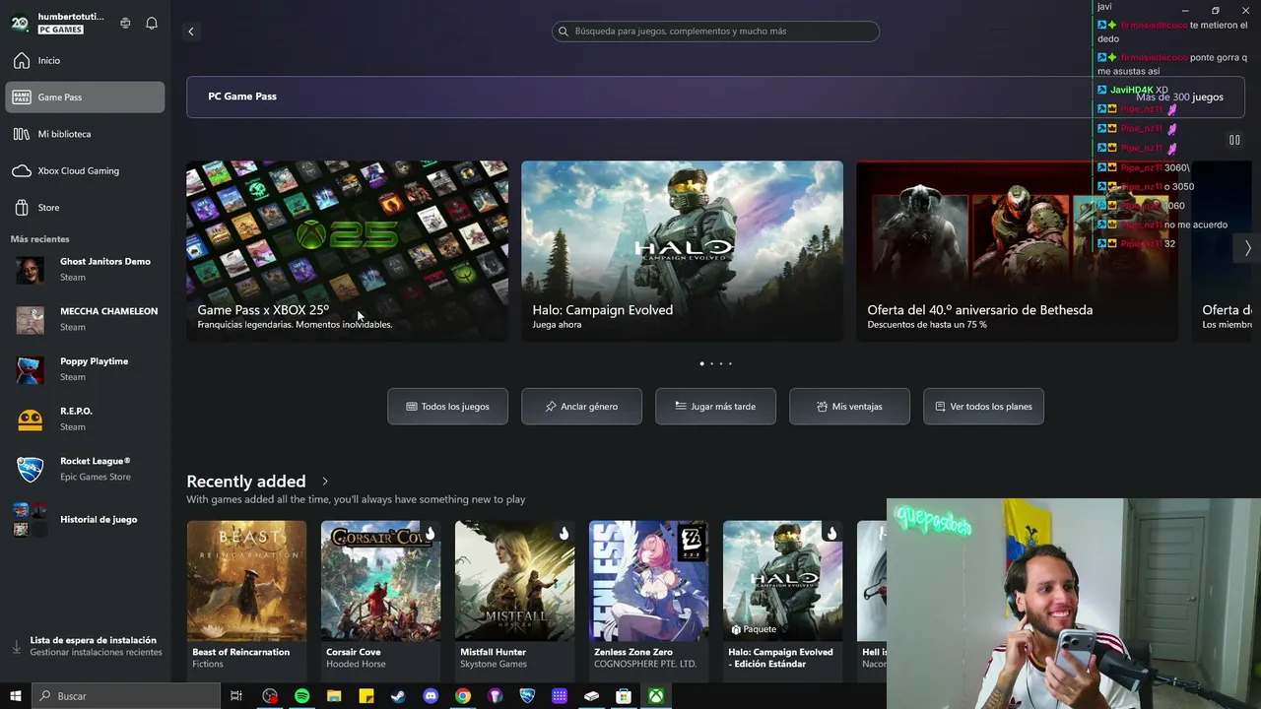Go back with the back arrow
The image size is (1261, 709).
[191, 32]
